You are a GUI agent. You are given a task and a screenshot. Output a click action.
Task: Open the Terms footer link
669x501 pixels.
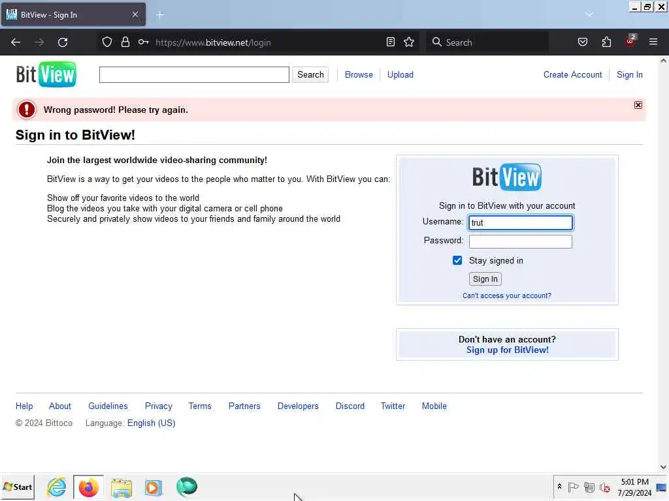200,406
